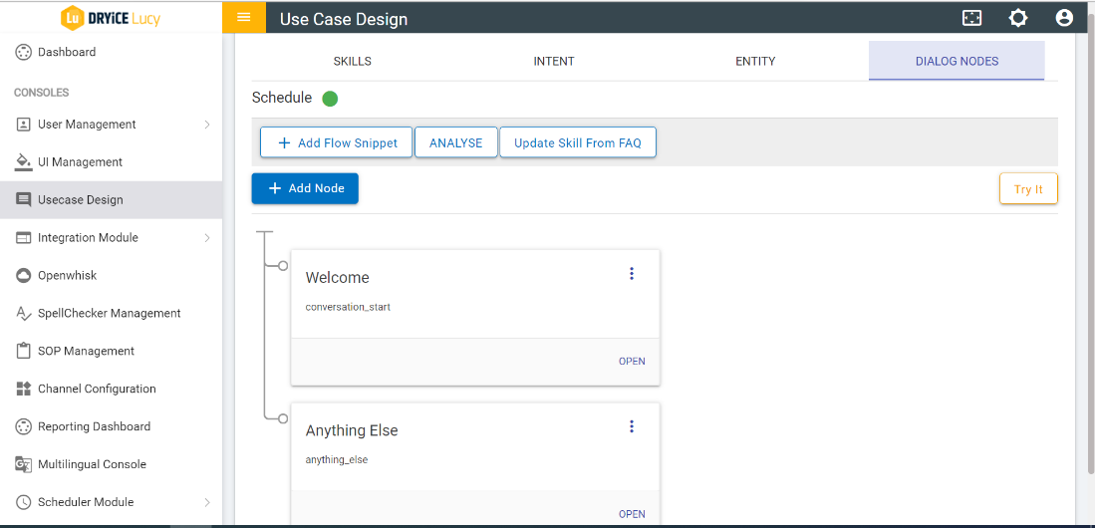The image size is (1095, 528).
Task: Click the green Schedule status indicator
Action: tap(330, 99)
